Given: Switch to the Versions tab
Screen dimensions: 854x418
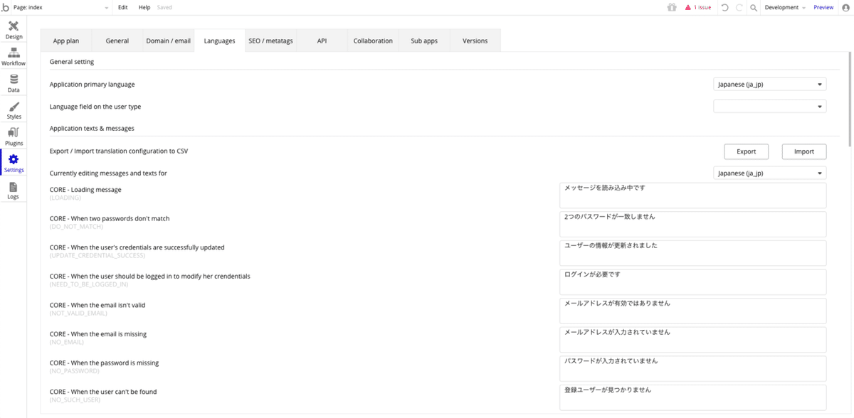Looking at the screenshot, I should click(475, 41).
